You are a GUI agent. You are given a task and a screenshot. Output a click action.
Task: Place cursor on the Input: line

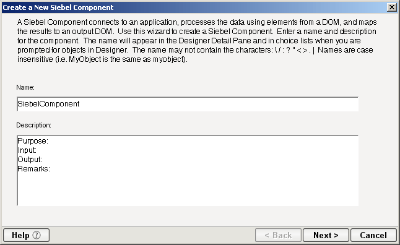pyautogui.click(x=27, y=150)
